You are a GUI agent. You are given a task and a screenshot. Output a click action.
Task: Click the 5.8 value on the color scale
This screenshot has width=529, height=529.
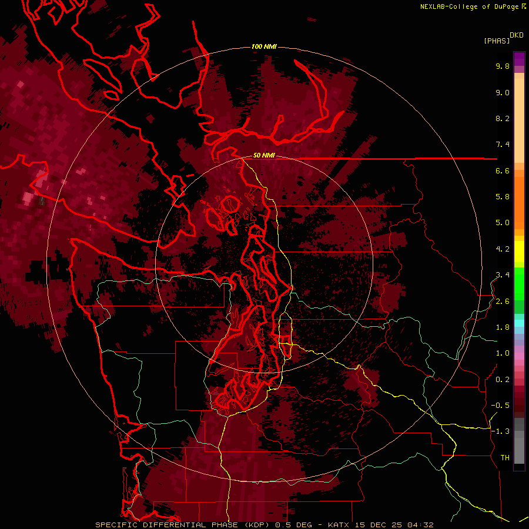coord(503,197)
